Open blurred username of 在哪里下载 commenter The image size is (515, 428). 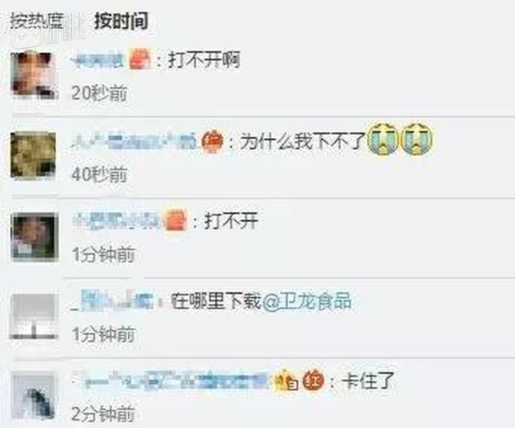[113, 300]
